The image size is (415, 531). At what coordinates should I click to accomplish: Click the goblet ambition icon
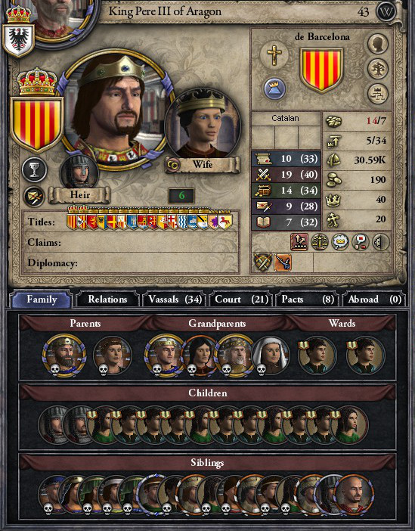(34, 169)
